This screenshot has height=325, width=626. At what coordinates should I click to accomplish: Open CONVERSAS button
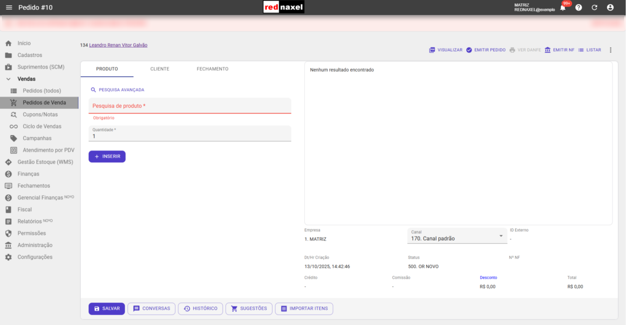coord(152,309)
